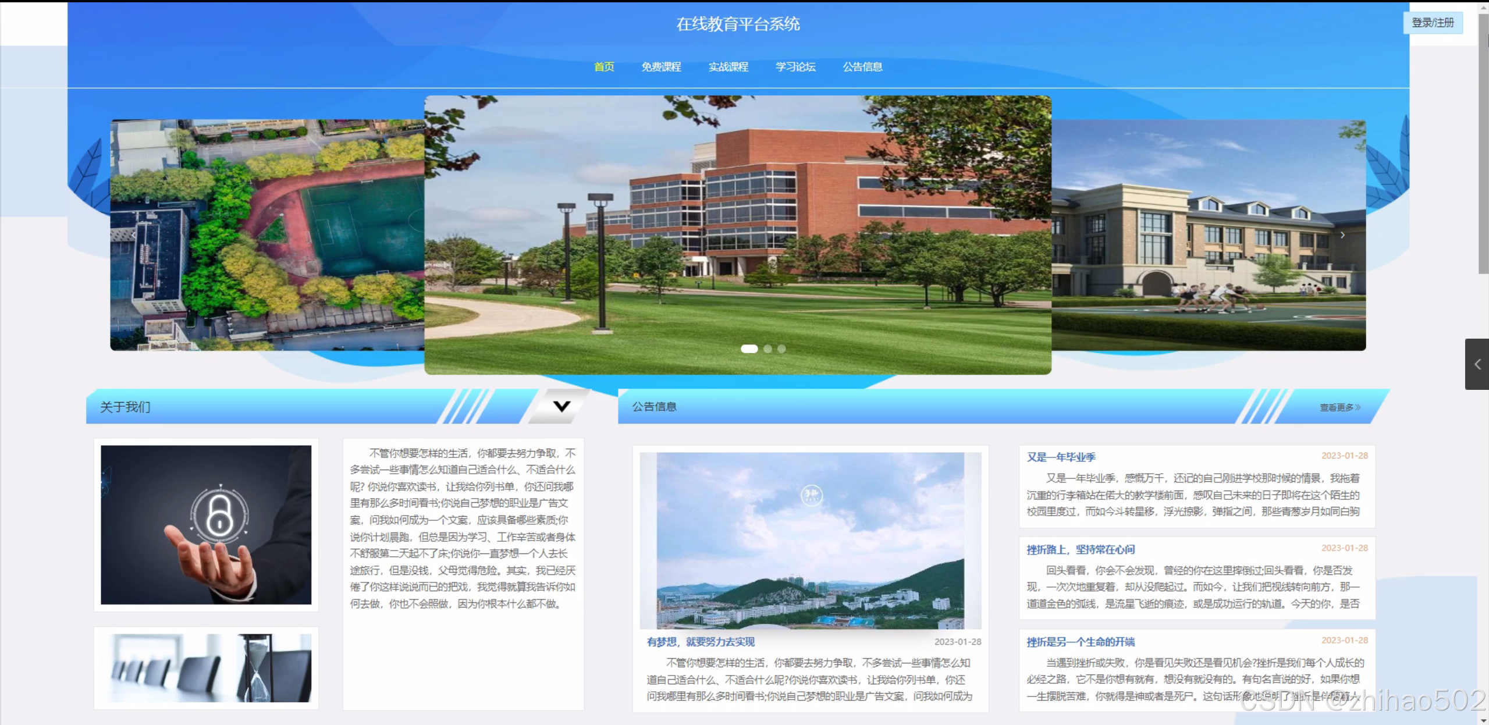1489x725 pixels.
Task: Click the carousel previous arrow
Action: [x=133, y=235]
